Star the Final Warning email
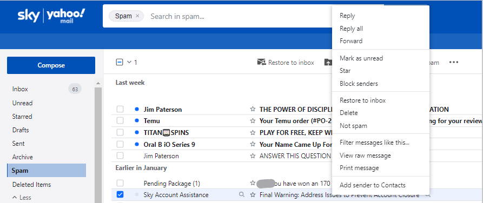This screenshot has width=483, height=203. pyautogui.click(x=253, y=195)
